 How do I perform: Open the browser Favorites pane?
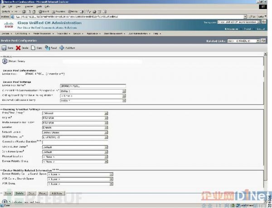(x=58, y=12)
